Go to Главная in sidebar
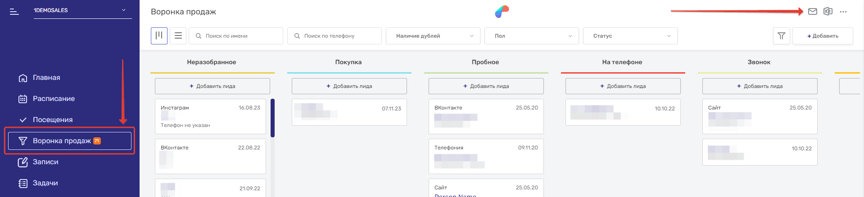Viewport: 864px width, 197px height. pos(46,78)
